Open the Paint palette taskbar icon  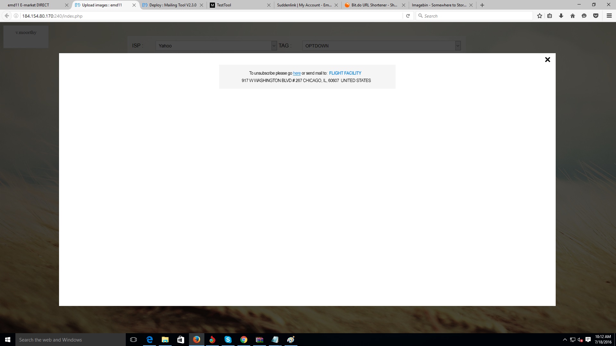click(x=291, y=340)
